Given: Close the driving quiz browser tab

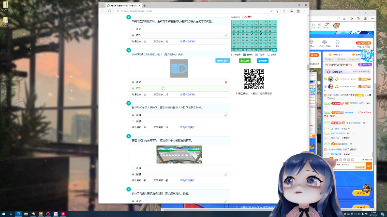Looking at the screenshot, I should click(x=139, y=5).
